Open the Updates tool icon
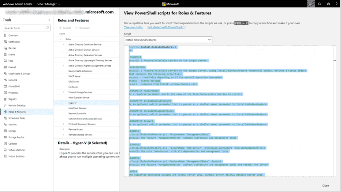Screen dimensions: 341x192 point(5,143)
